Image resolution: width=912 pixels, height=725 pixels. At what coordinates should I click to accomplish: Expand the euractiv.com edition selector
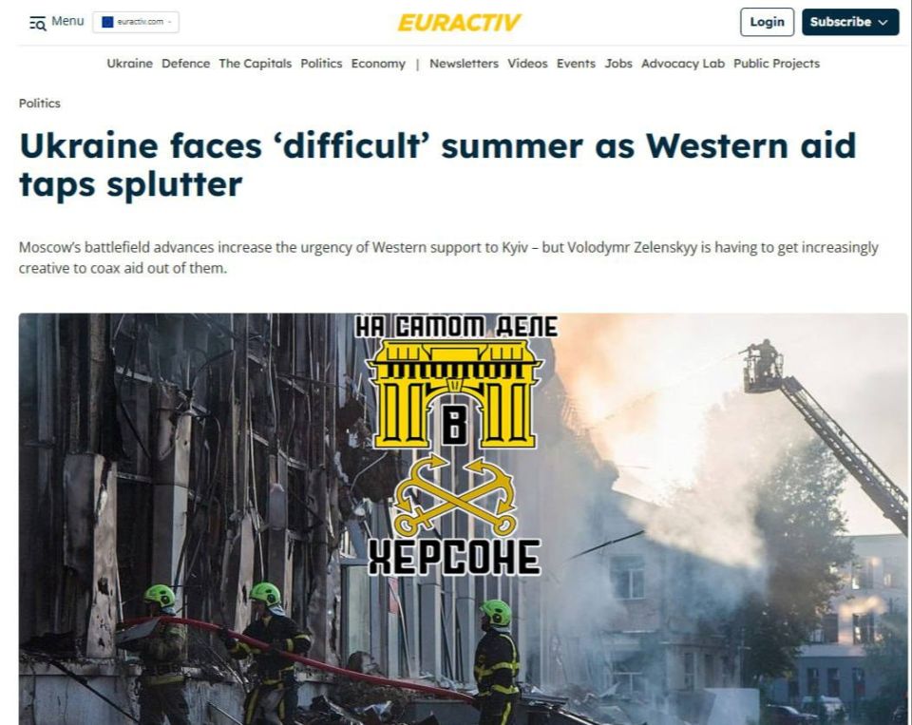coord(136,22)
